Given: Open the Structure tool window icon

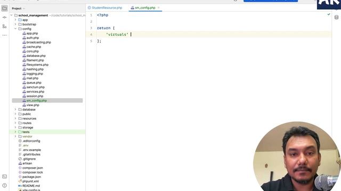Looking at the screenshot, I should [x=4, y=26].
